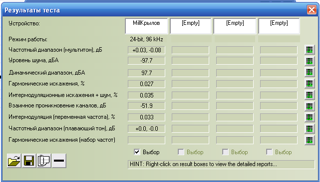
Task: Save results with the floppy disk icon
Action: coord(29,161)
